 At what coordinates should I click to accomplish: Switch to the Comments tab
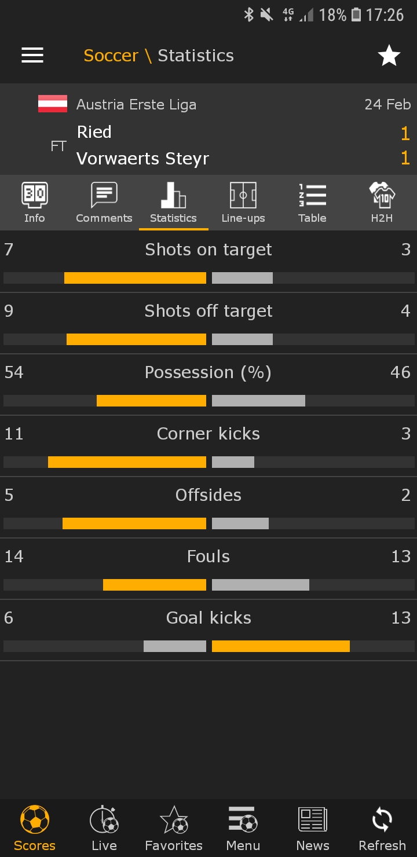point(104,203)
